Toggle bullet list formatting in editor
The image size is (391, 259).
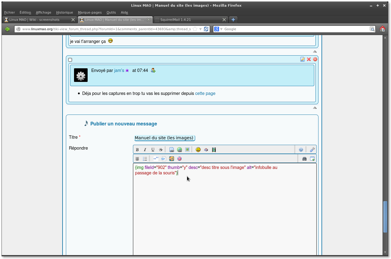tap(145, 159)
